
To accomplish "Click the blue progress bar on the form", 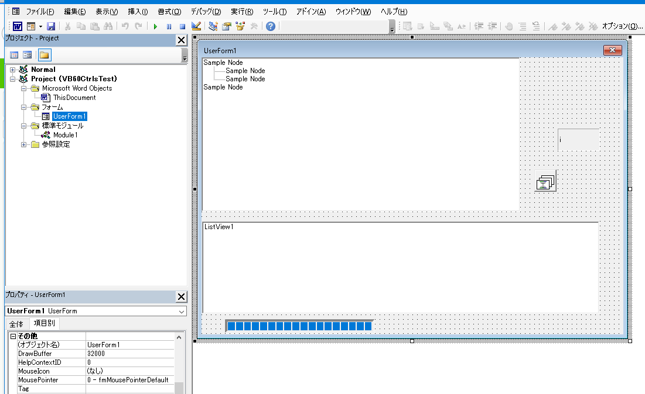I will (299, 326).
